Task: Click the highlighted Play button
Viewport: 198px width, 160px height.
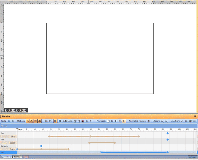Action: (124, 121)
